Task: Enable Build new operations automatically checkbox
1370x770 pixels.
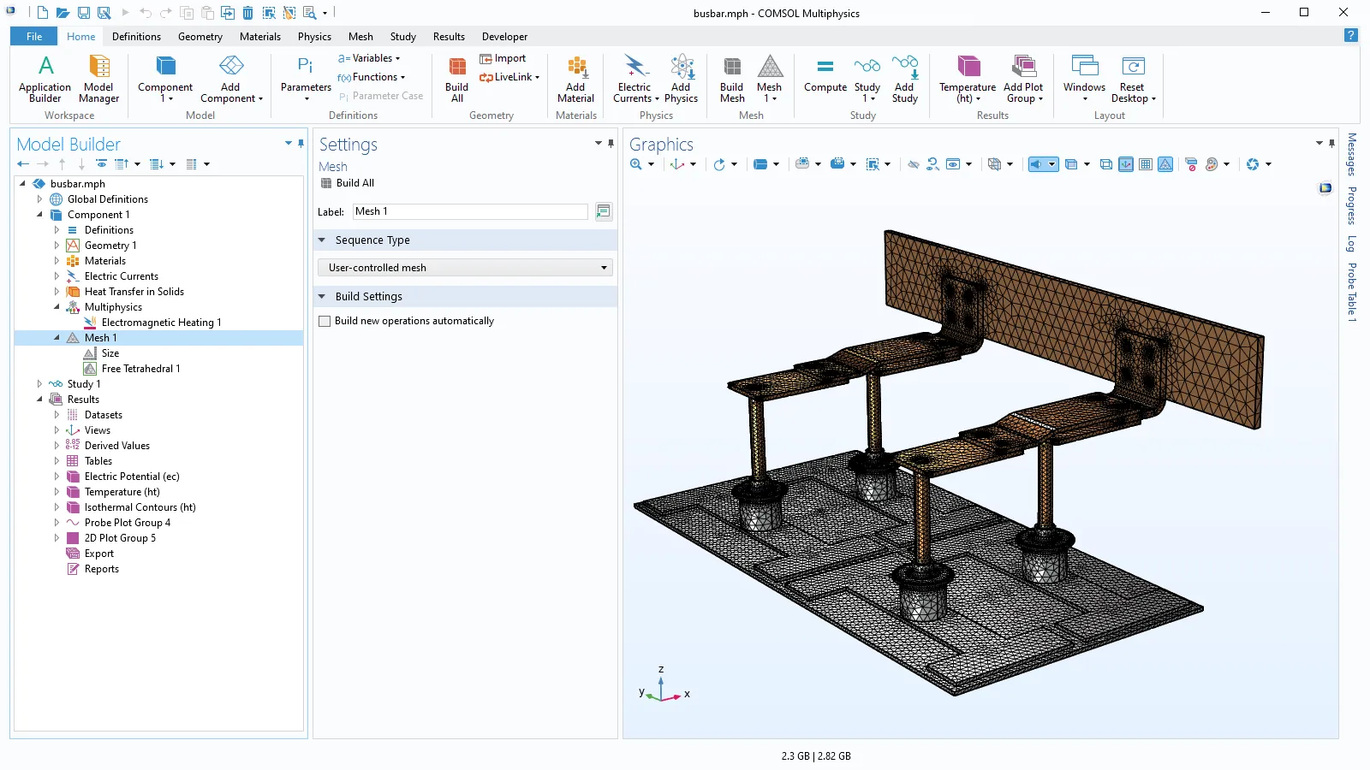Action: tap(325, 322)
